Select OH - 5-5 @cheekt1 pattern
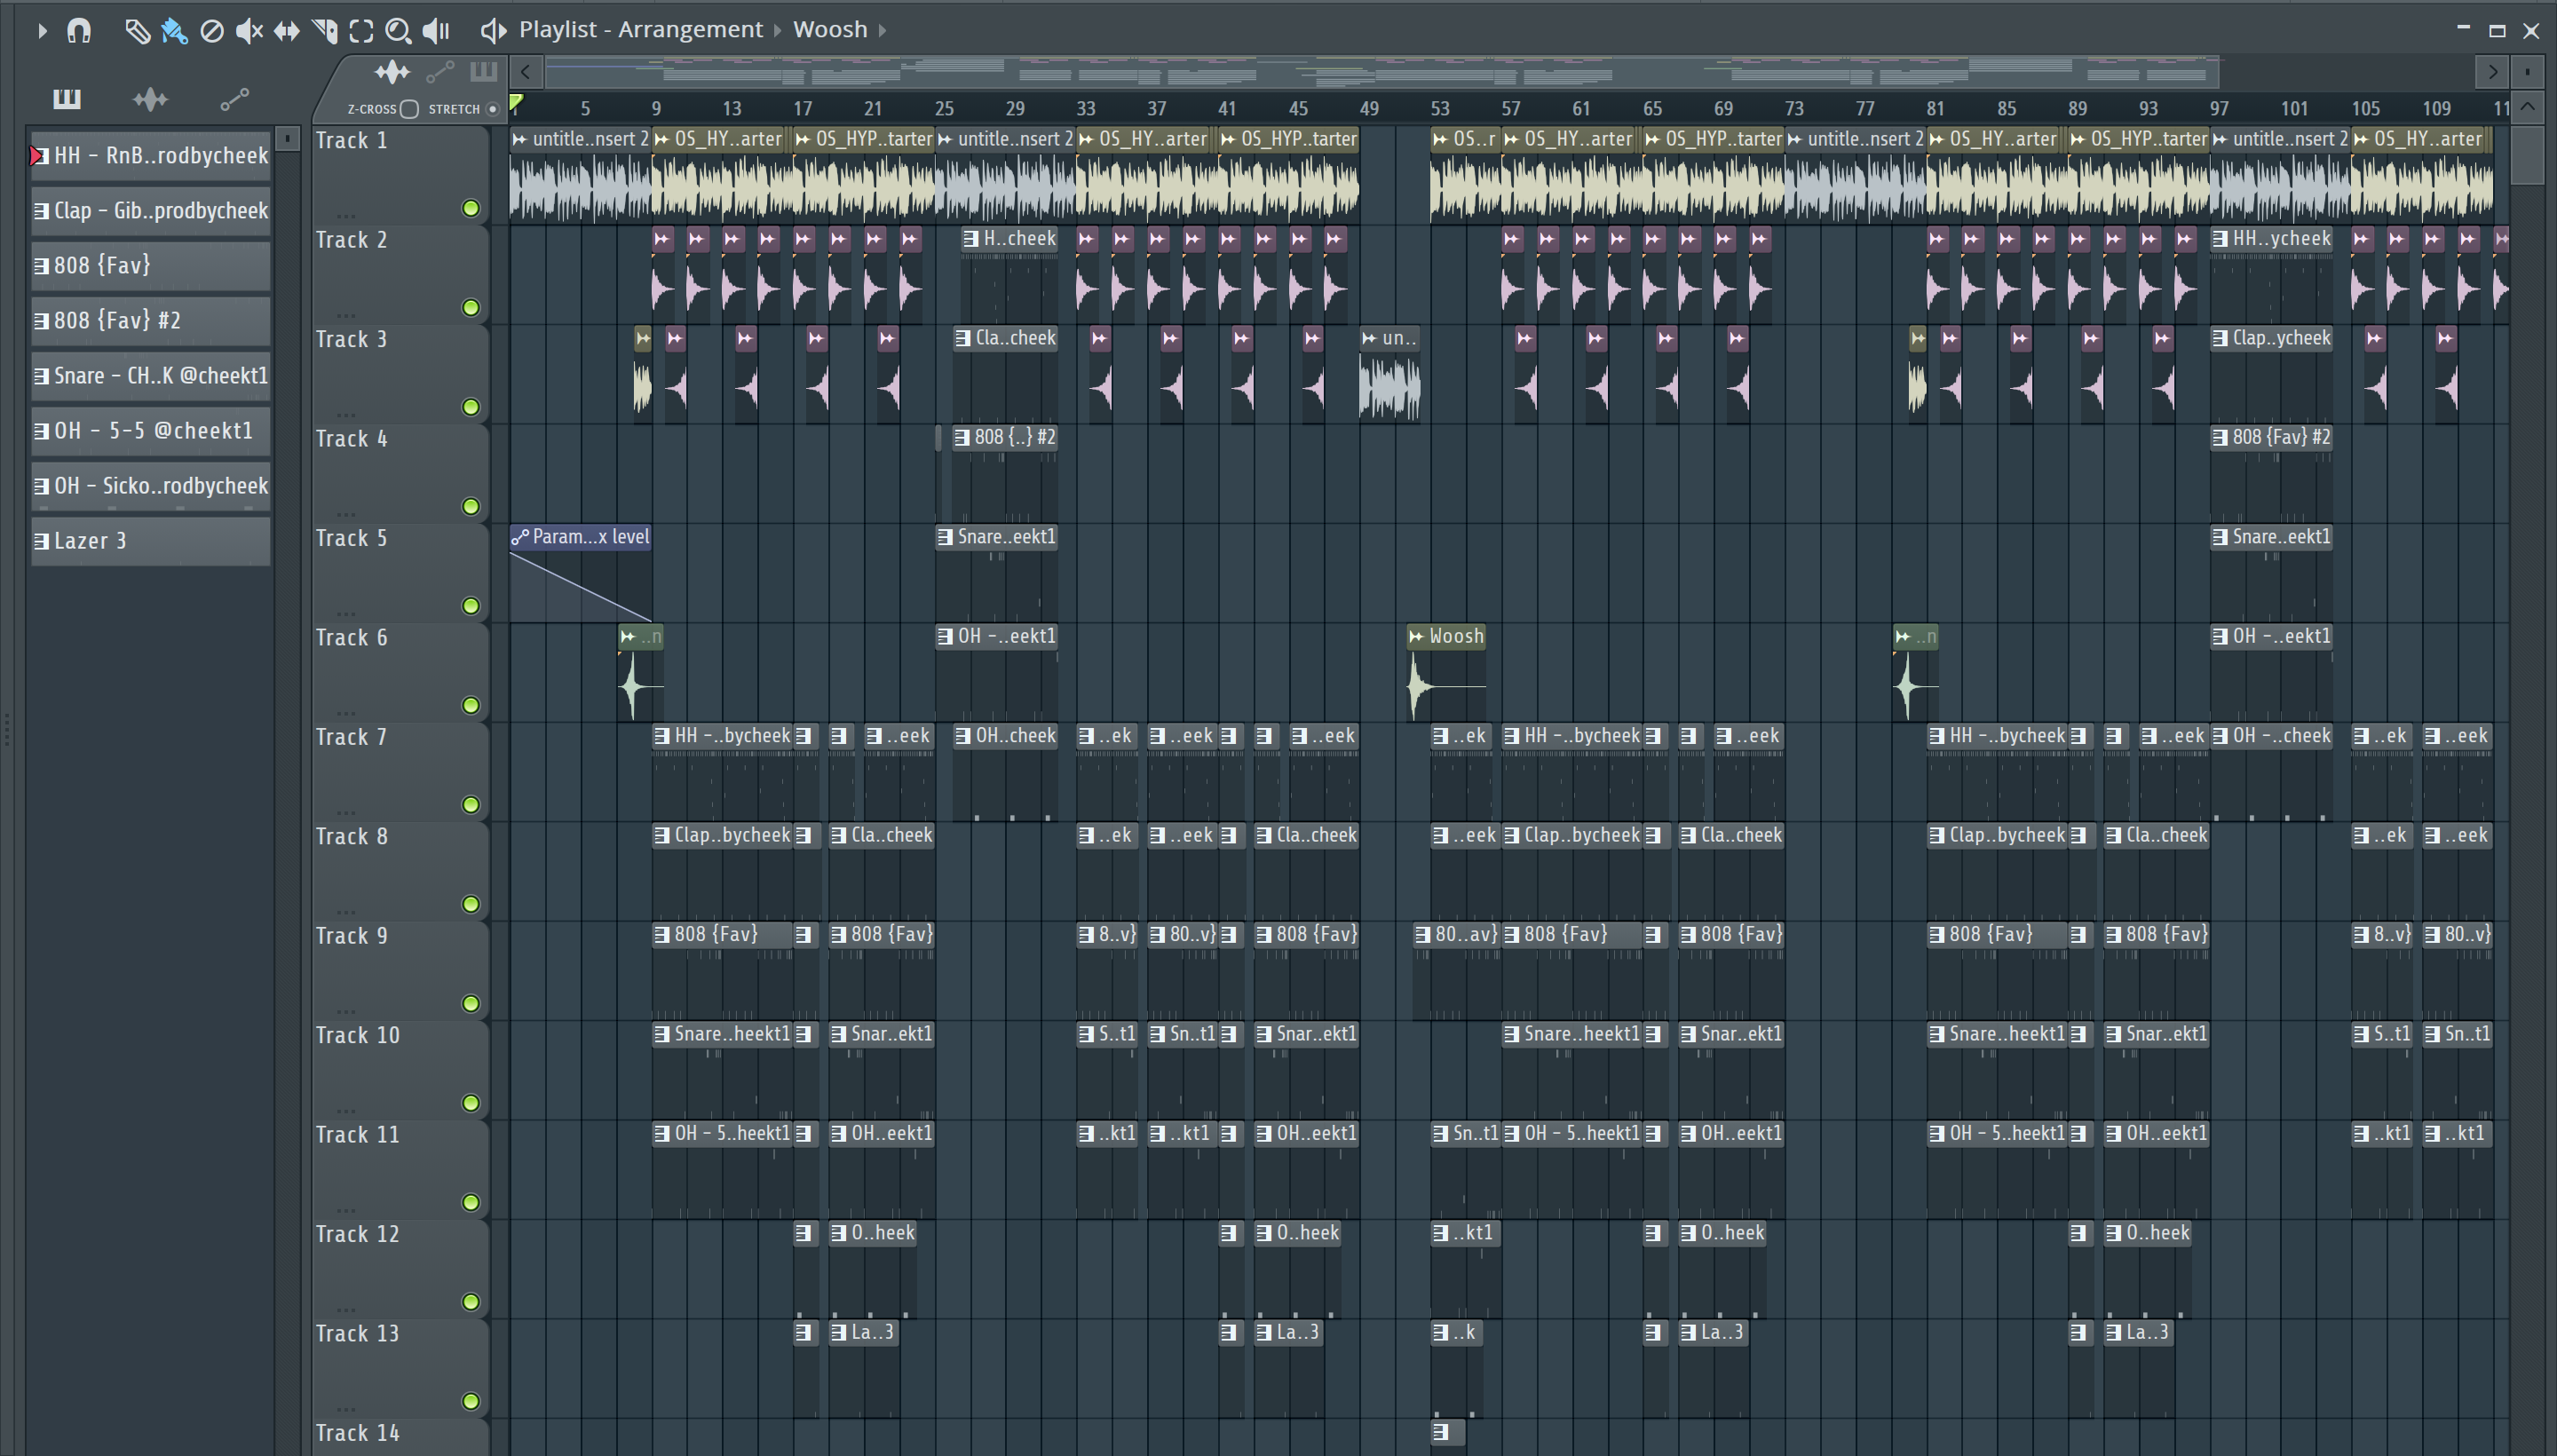This screenshot has height=1456, width=2557. (151, 431)
